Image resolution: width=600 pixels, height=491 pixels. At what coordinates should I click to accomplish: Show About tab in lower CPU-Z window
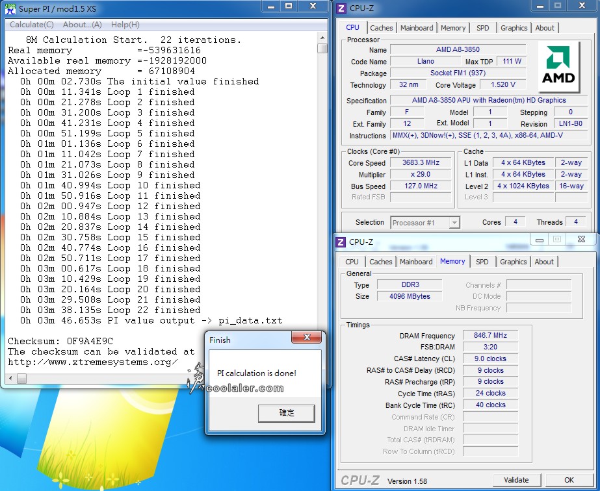pyautogui.click(x=543, y=262)
